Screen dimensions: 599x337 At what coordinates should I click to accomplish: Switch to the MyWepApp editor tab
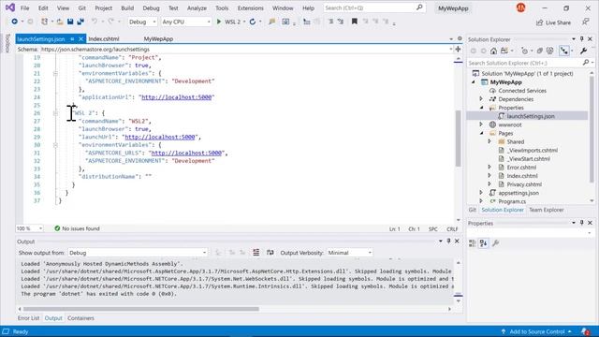(158, 39)
